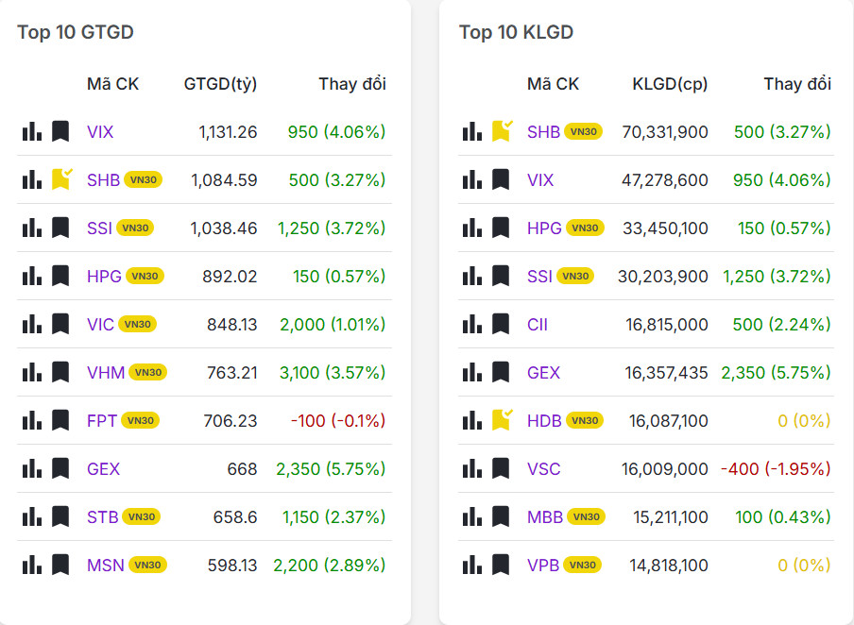Show chart for CII in KLGD list
Image resolution: width=854 pixels, height=625 pixels.
point(472,325)
